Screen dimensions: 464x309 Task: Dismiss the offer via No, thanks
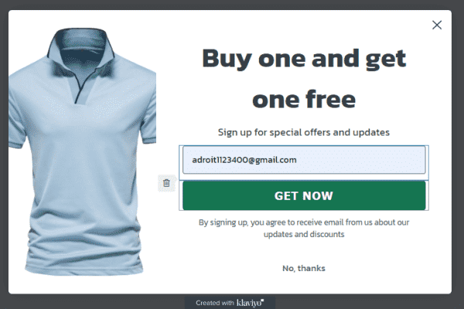pyautogui.click(x=304, y=268)
